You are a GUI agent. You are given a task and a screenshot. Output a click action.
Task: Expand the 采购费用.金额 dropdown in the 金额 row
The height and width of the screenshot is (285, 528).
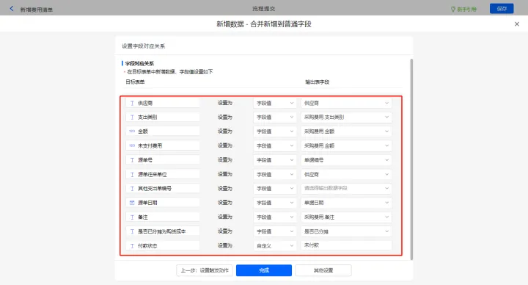[x=346, y=131]
